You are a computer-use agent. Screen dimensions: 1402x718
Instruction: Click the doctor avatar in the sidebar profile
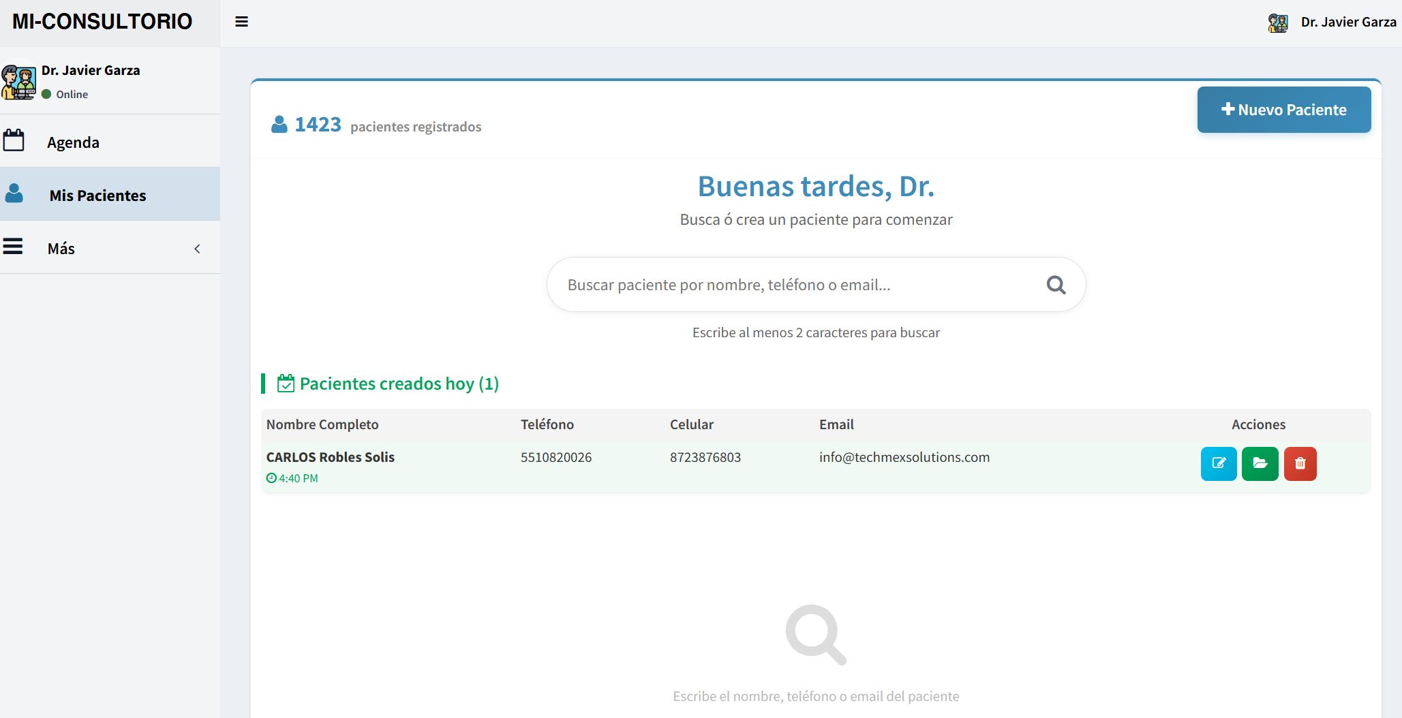pos(18,82)
